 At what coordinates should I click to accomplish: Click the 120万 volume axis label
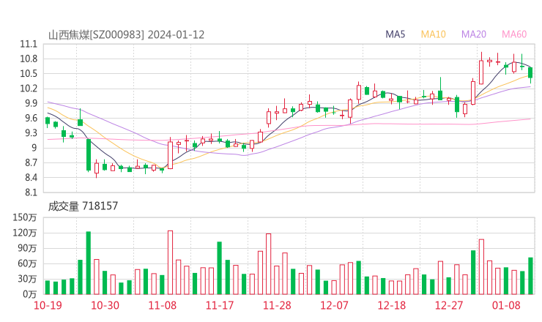25,233
